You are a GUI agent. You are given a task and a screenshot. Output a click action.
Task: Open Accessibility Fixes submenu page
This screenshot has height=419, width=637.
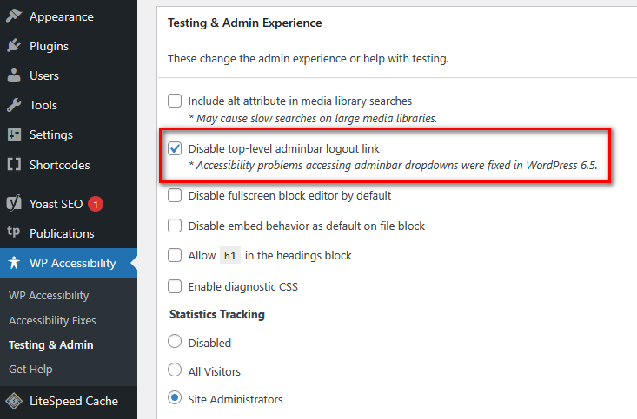[52, 320]
